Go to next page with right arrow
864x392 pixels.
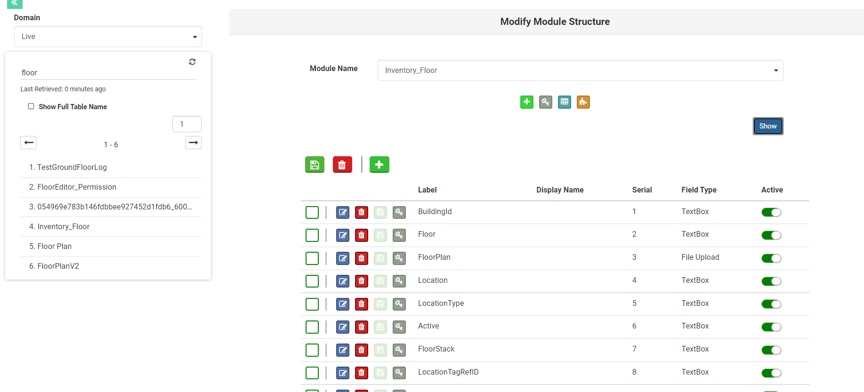pos(194,143)
